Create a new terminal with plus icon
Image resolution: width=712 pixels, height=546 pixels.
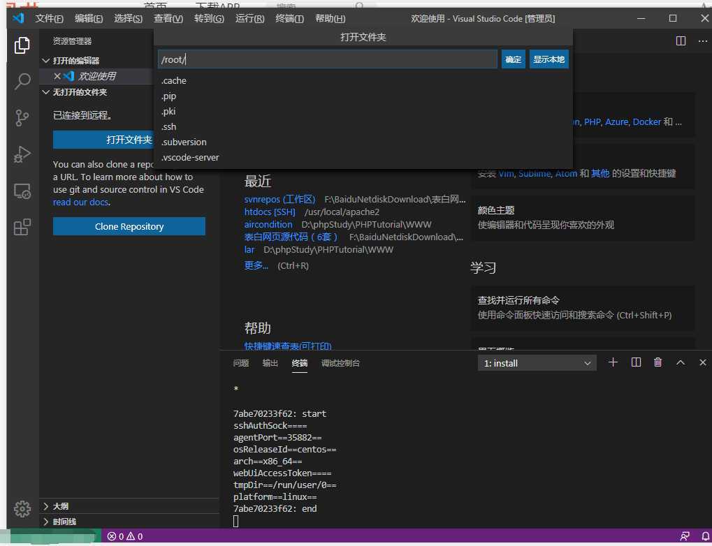[613, 362]
